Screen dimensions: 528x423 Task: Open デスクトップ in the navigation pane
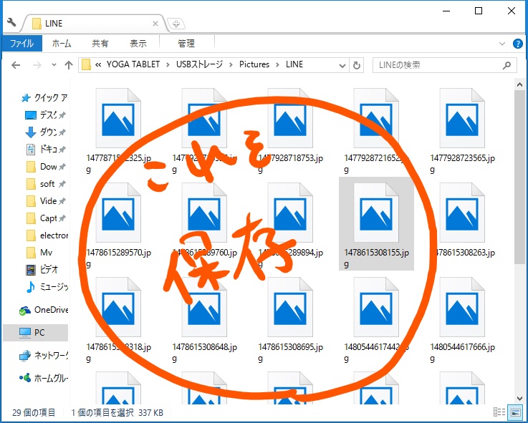pos(46,115)
